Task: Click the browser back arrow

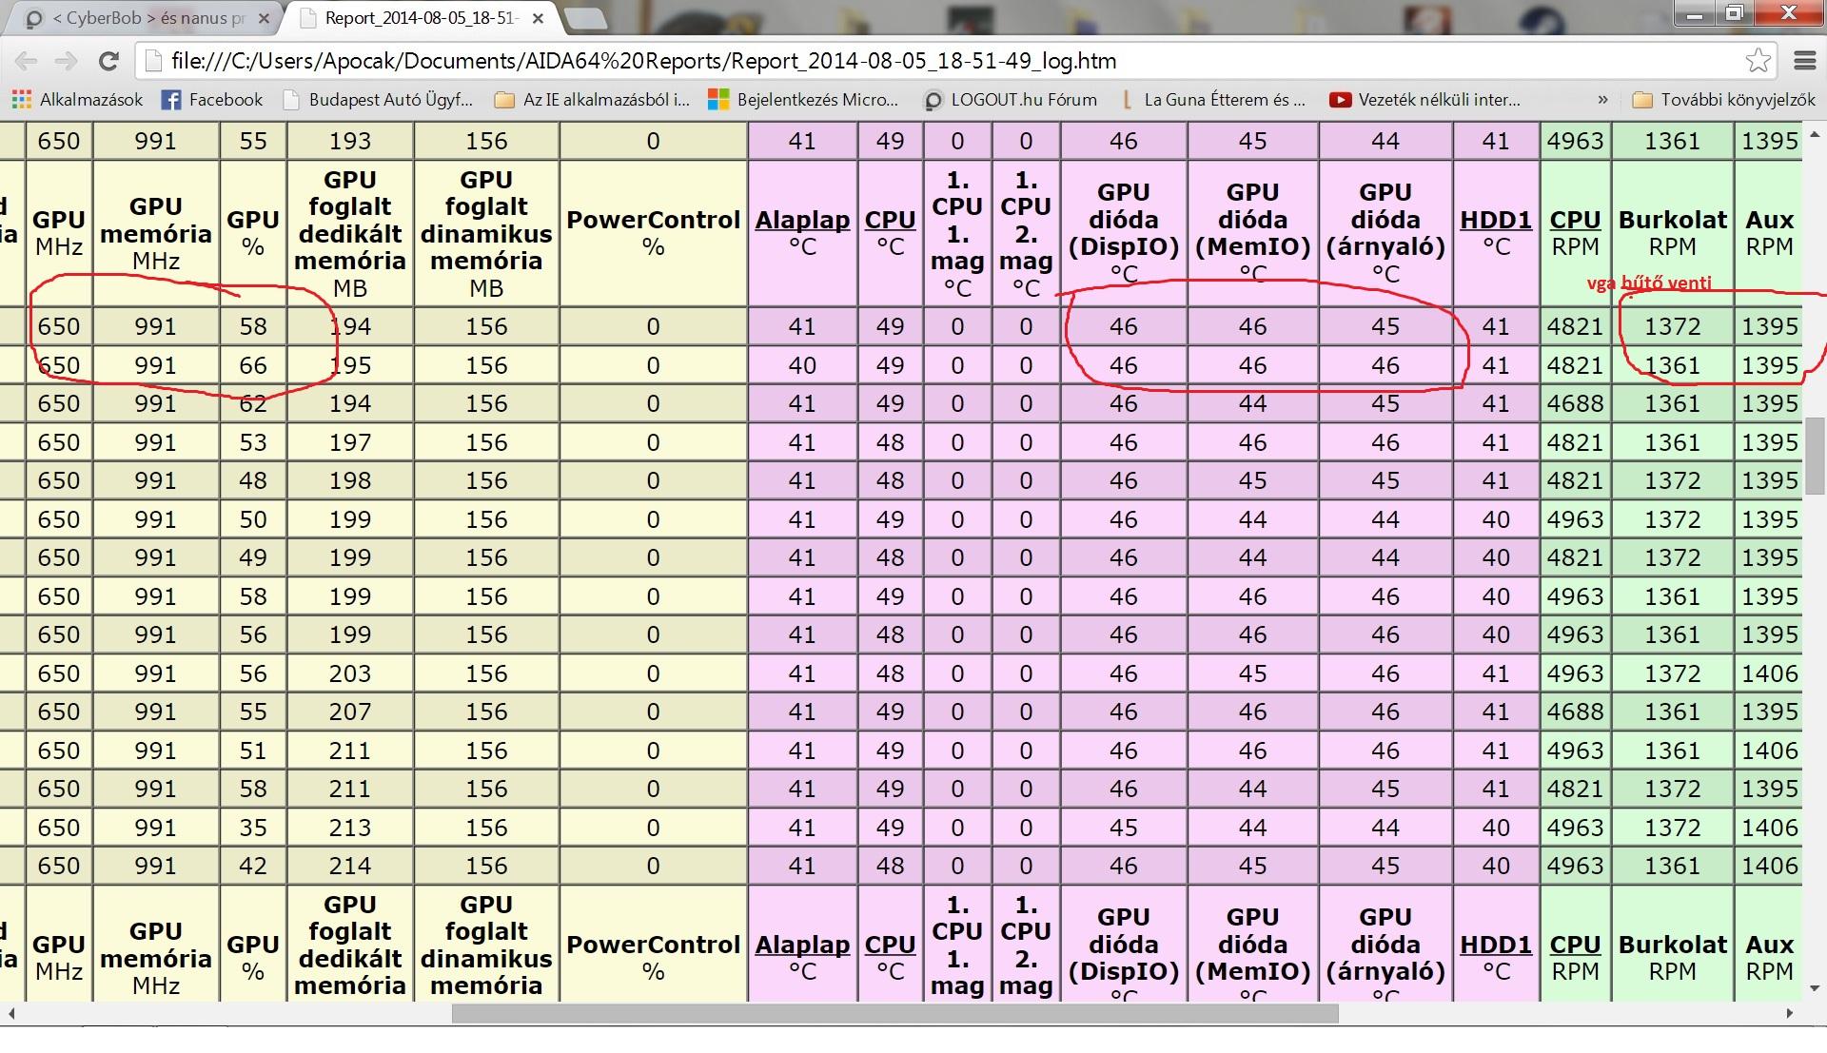Action: pyautogui.click(x=26, y=62)
